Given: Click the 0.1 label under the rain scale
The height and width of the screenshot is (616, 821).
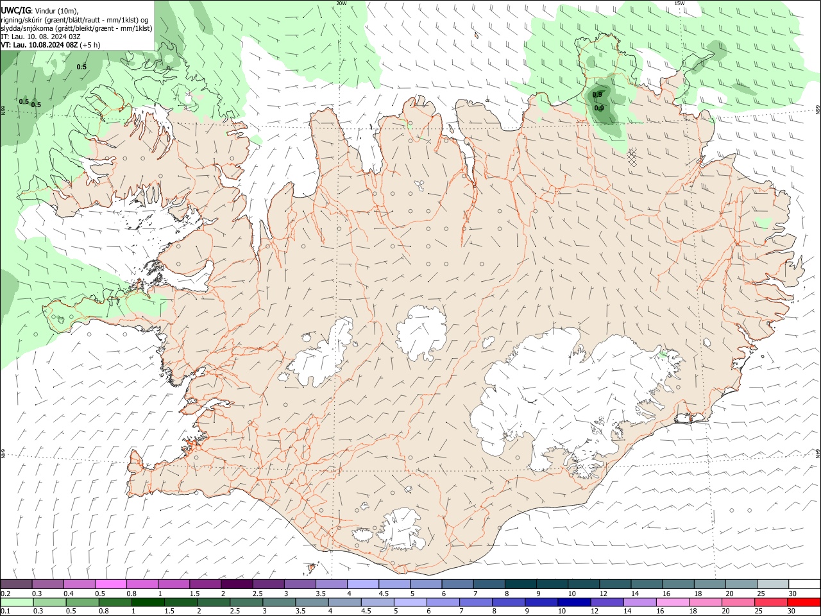Looking at the screenshot, I should point(5,612).
